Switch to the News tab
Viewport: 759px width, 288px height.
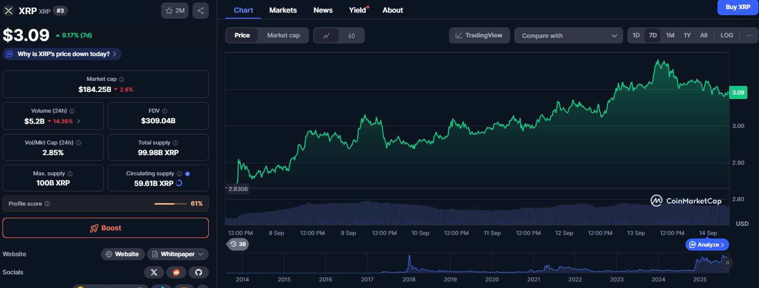(x=323, y=10)
